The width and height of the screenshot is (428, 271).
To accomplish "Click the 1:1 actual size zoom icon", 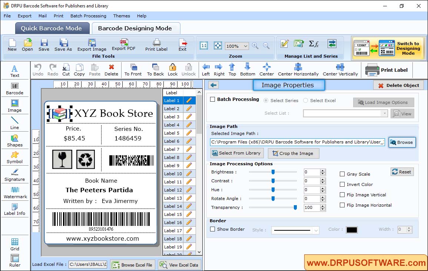I will [204, 46].
